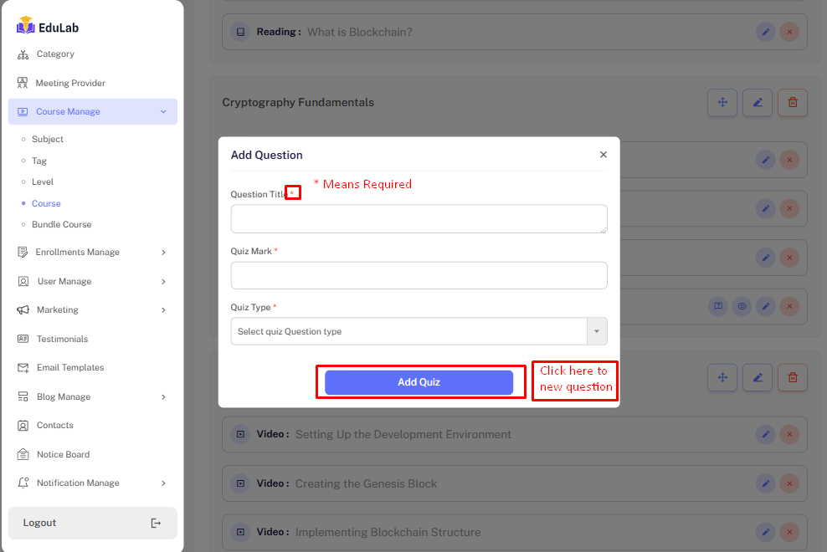Edit the 'What is Blockchain?' reading

click(765, 33)
